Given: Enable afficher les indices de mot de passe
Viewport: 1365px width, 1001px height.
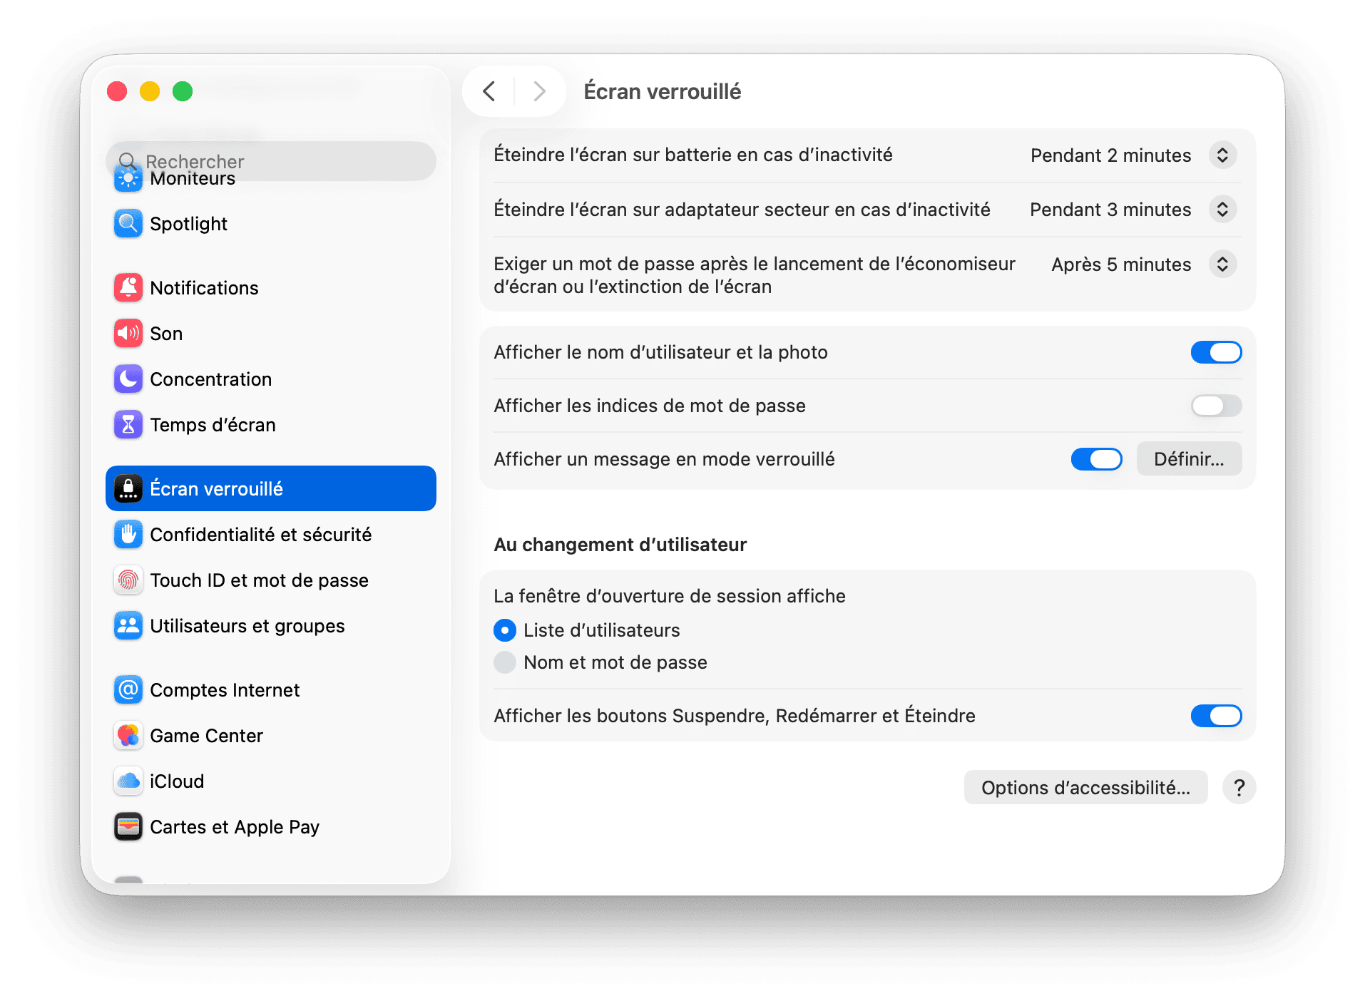Looking at the screenshot, I should (x=1216, y=405).
